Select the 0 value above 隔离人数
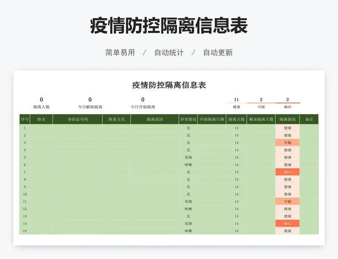 pos(41,100)
